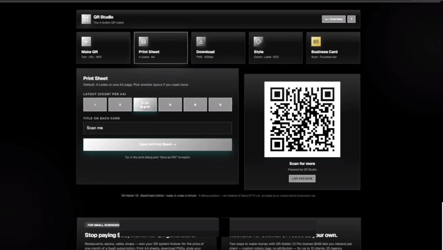Select layout with 1 code per A4
443x250 pixels.
[x=95, y=104]
